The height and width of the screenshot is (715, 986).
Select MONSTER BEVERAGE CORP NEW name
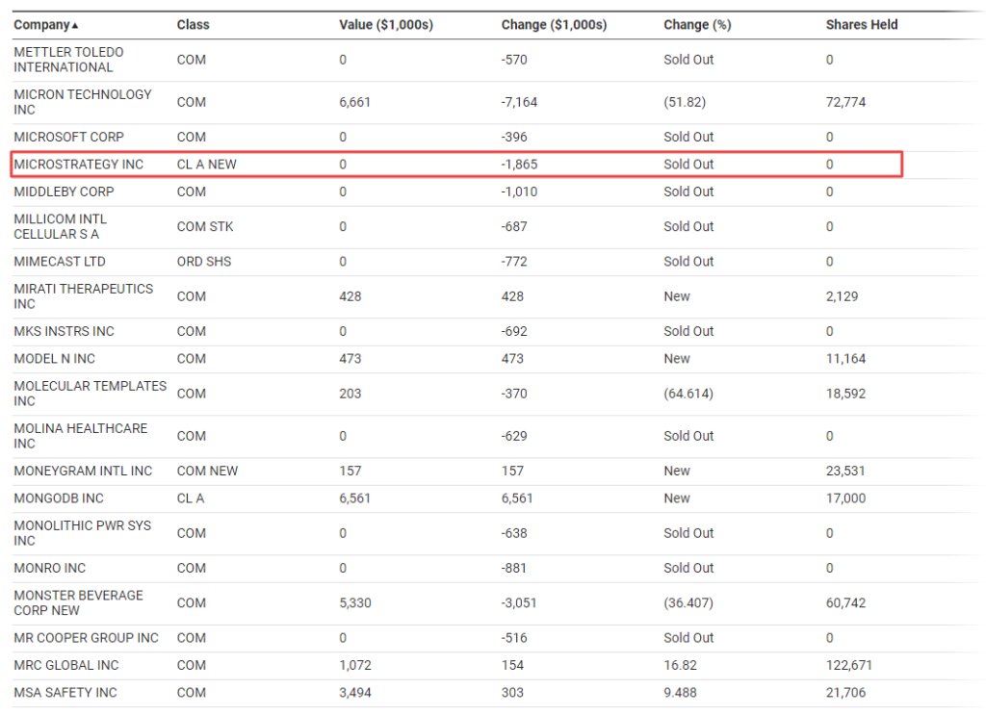[78, 603]
